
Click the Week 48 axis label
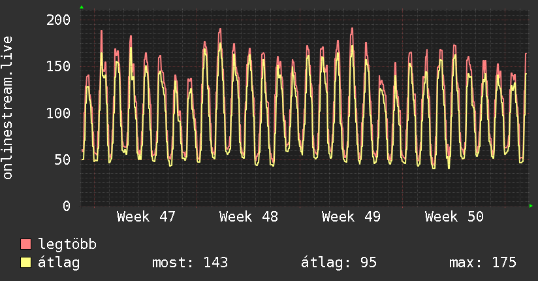(x=249, y=216)
